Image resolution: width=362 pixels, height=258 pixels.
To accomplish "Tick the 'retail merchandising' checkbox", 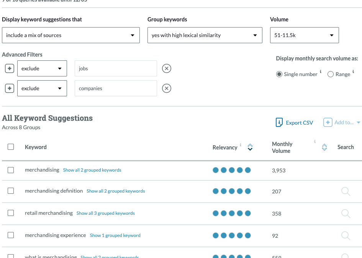I will click(11, 213).
